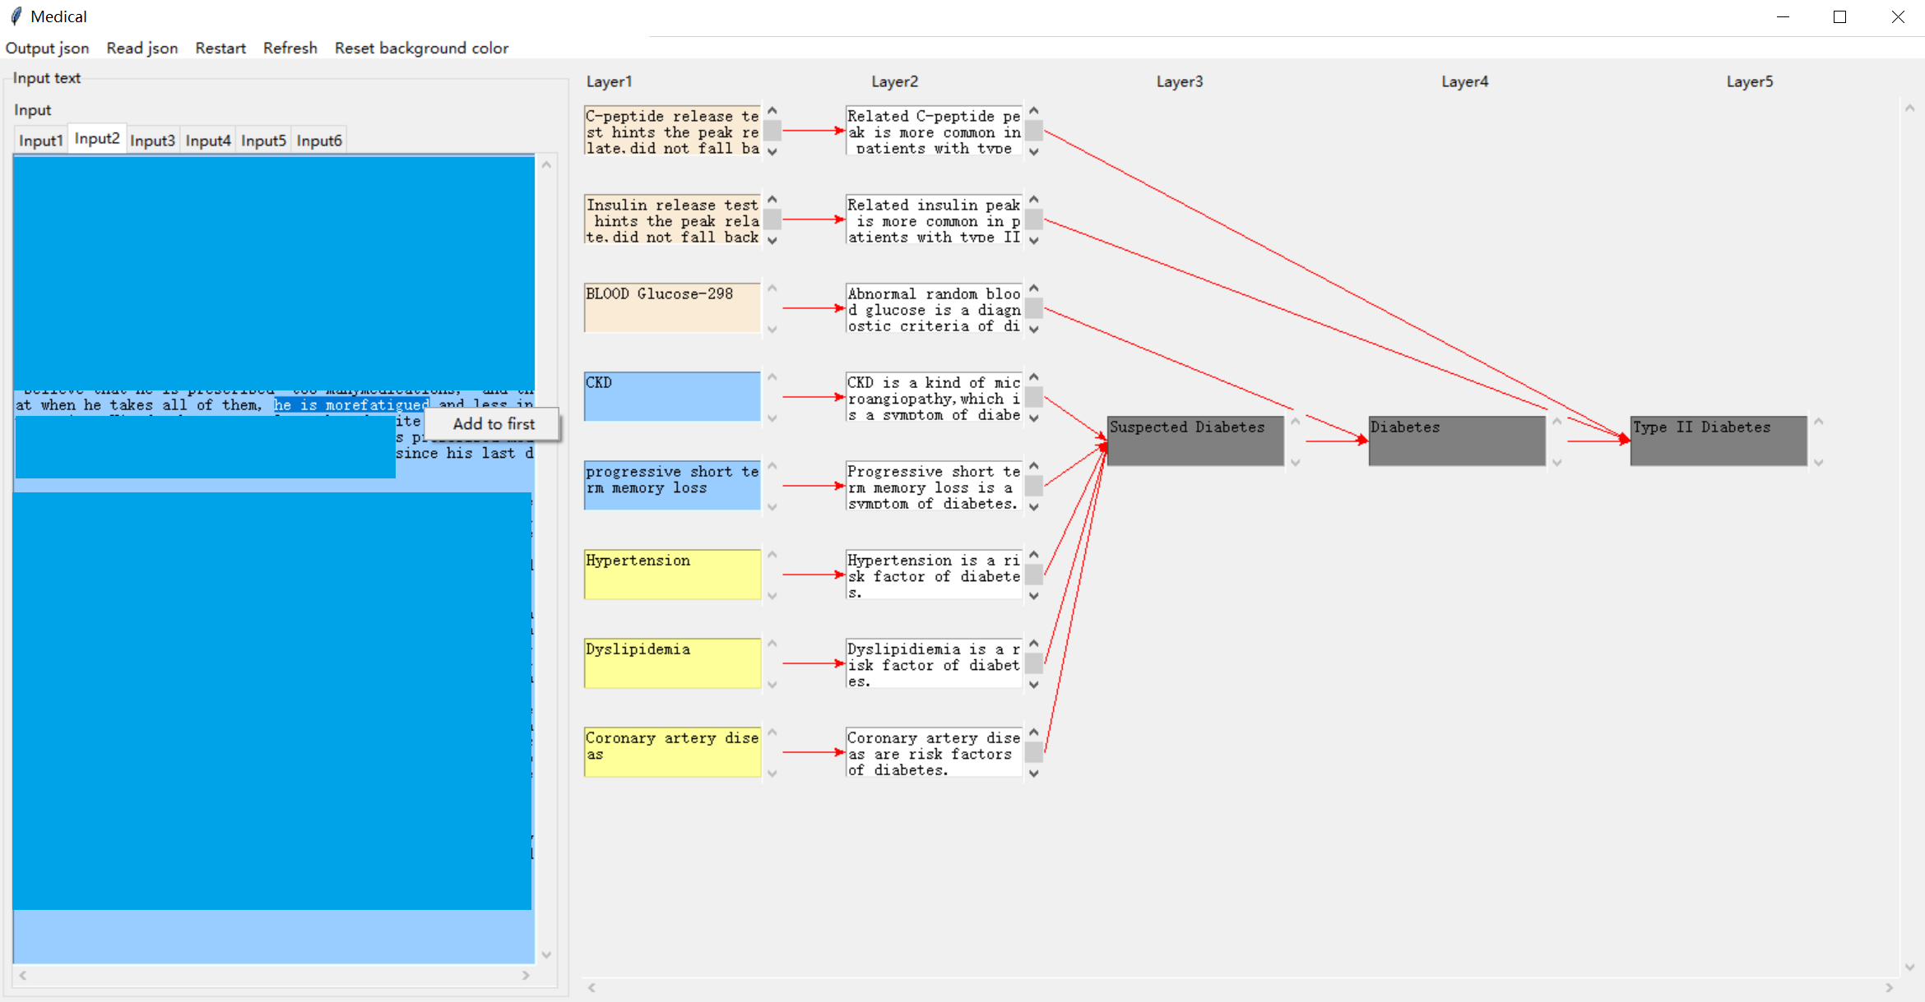
Task: Click the Type II Diabetes node
Action: click(x=1718, y=441)
